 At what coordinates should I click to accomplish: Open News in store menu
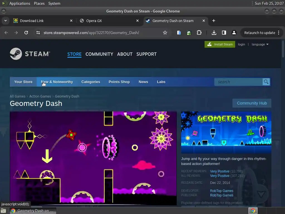point(143,82)
